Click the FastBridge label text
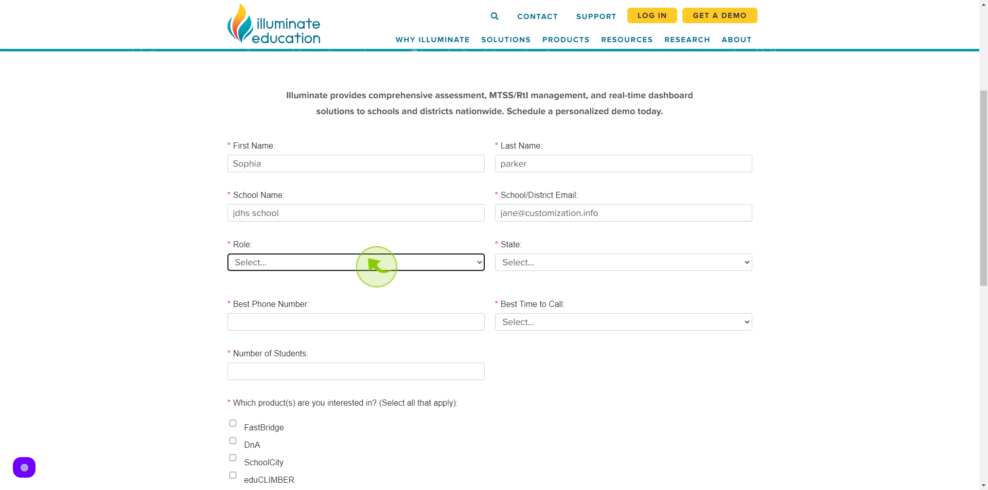 [264, 427]
